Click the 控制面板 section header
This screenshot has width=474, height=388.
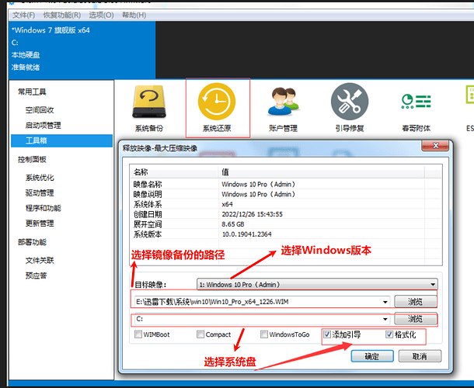(32, 159)
